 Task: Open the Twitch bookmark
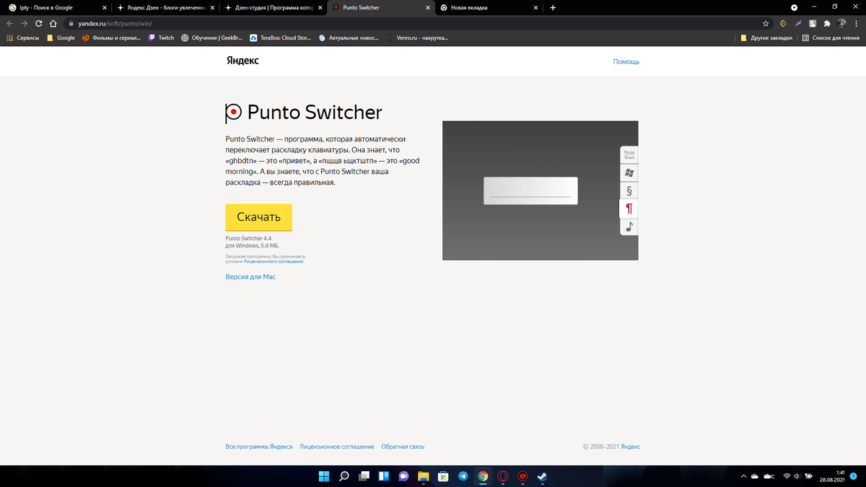pyautogui.click(x=162, y=38)
